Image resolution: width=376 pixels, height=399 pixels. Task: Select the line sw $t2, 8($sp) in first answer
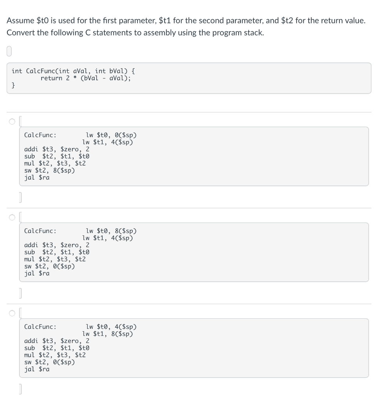49,170
